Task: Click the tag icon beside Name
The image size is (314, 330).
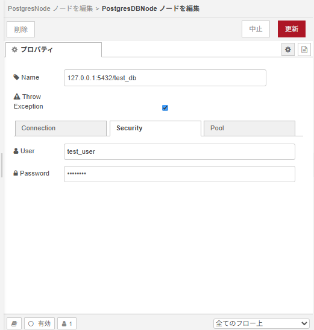Action: (16, 77)
